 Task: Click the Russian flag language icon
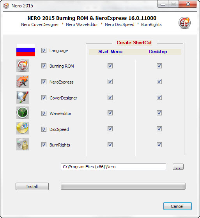click(x=26, y=50)
